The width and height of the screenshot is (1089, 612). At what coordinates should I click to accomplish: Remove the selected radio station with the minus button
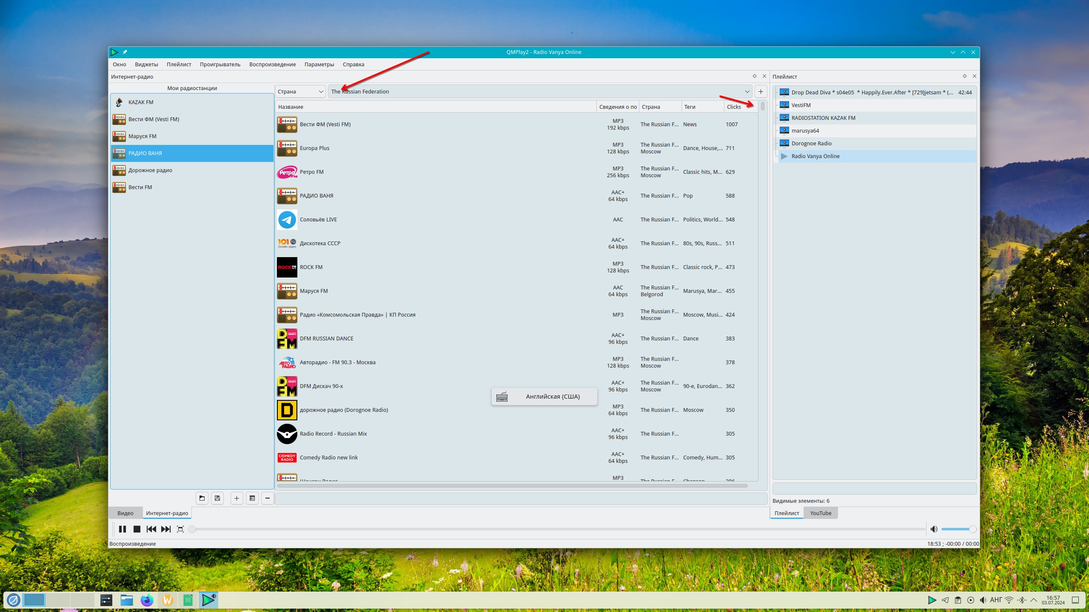point(267,498)
